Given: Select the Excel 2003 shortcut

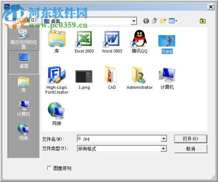Looking at the screenshot, I should [x=84, y=42].
